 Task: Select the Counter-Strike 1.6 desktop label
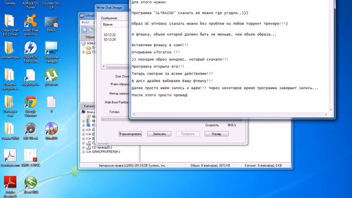click(51, 5)
